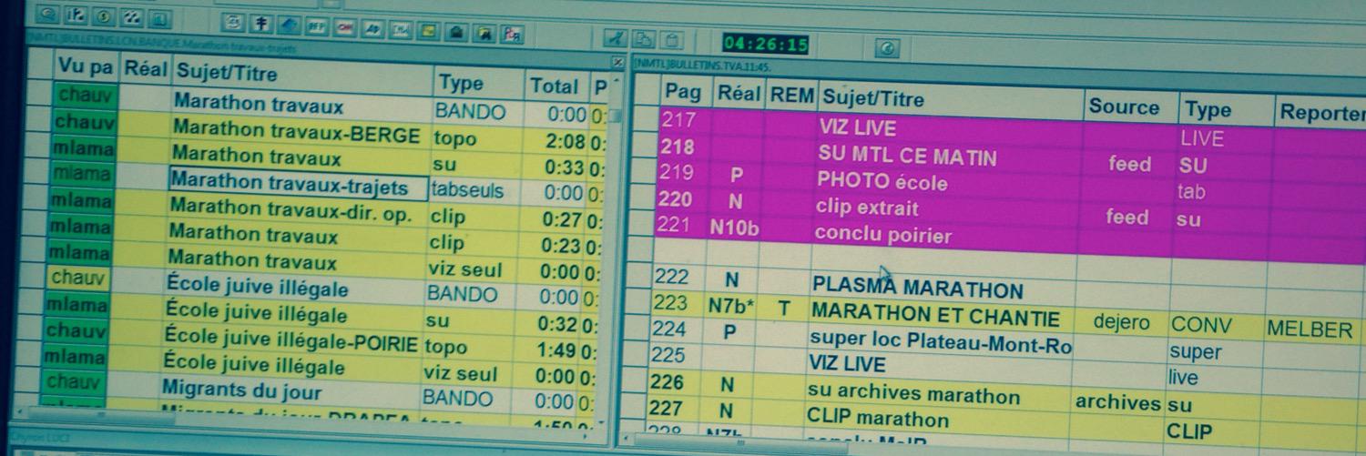Viewport: 1366px width, 456px height.
Task: Select 'clip extrait' row
Action: tap(867, 208)
